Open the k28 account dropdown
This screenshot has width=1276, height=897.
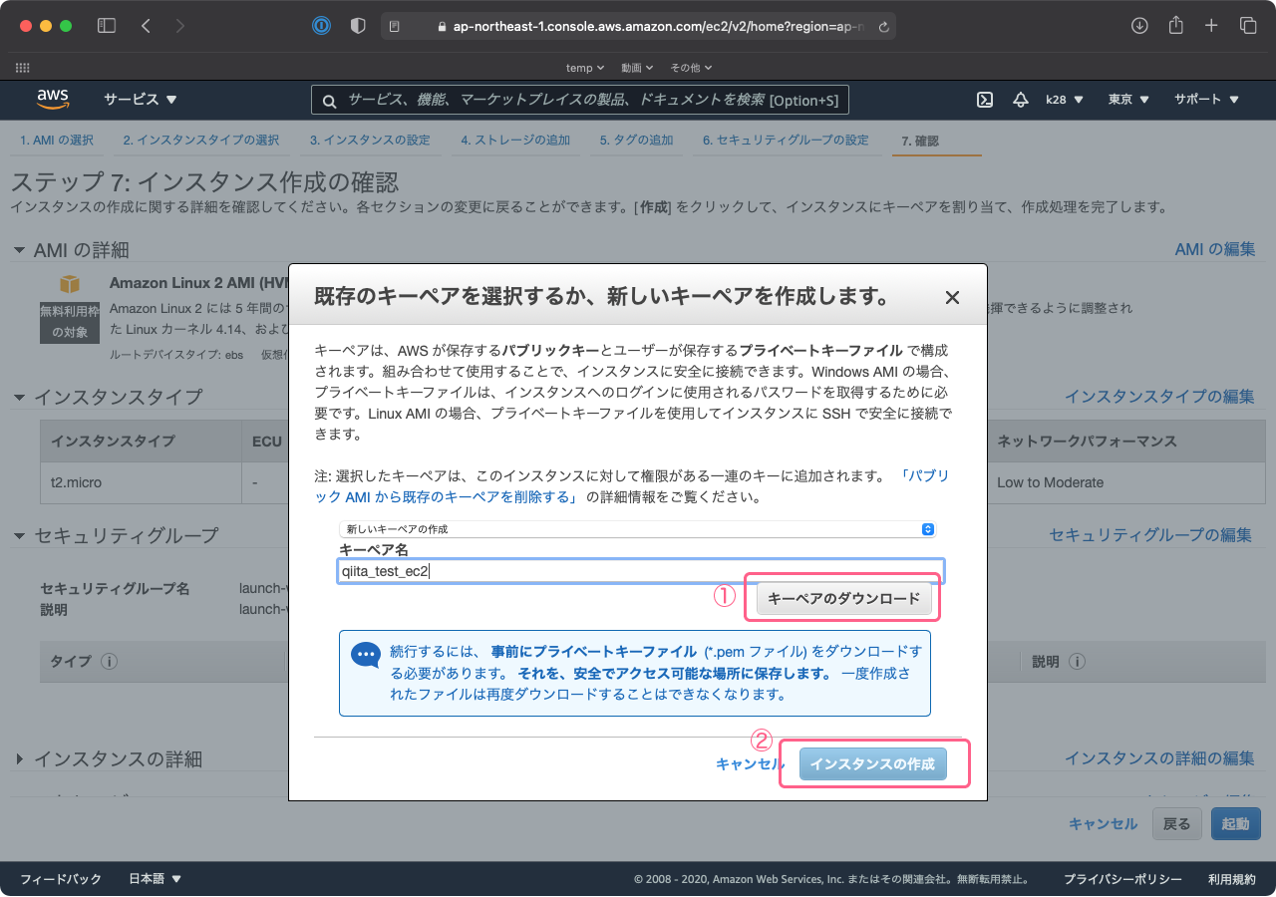click(x=1065, y=100)
